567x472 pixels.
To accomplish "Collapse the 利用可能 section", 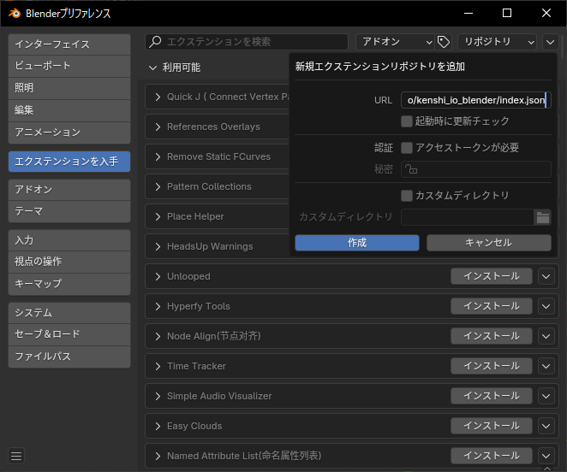I will (x=153, y=68).
